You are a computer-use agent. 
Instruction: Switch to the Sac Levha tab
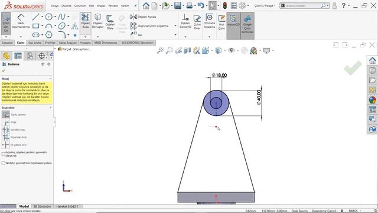35,43
